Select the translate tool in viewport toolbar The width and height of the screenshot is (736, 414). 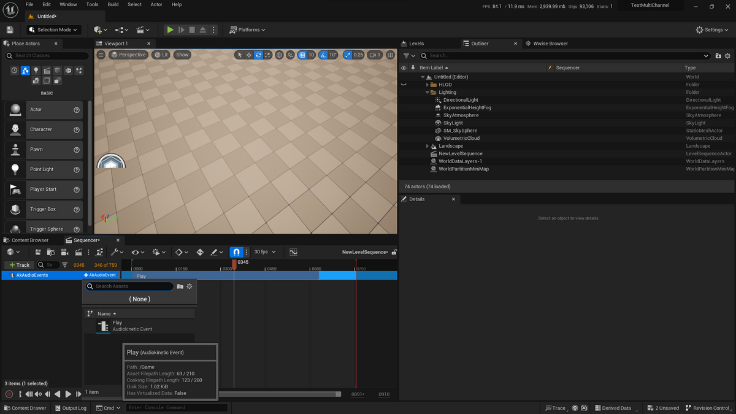[x=248, y=55]
